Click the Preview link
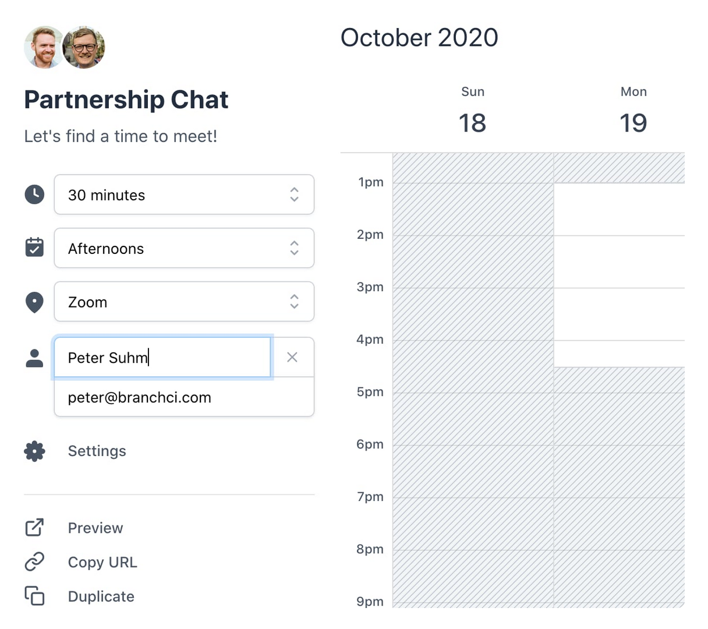The width and height of the screenshot is (708, 629). coord(95,528)
